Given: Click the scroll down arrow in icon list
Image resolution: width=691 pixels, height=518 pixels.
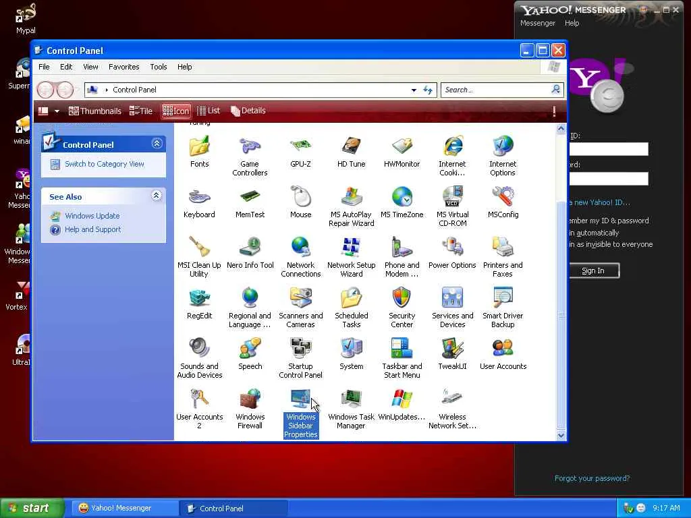Looking at the screenshot, I should pyautogui.click(x=561, y=435).
